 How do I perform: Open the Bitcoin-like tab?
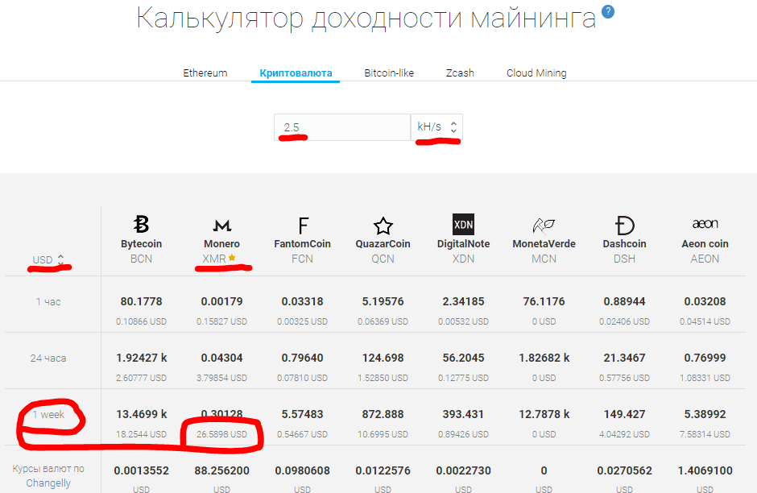pyautogui.click(x=389, y=73)
